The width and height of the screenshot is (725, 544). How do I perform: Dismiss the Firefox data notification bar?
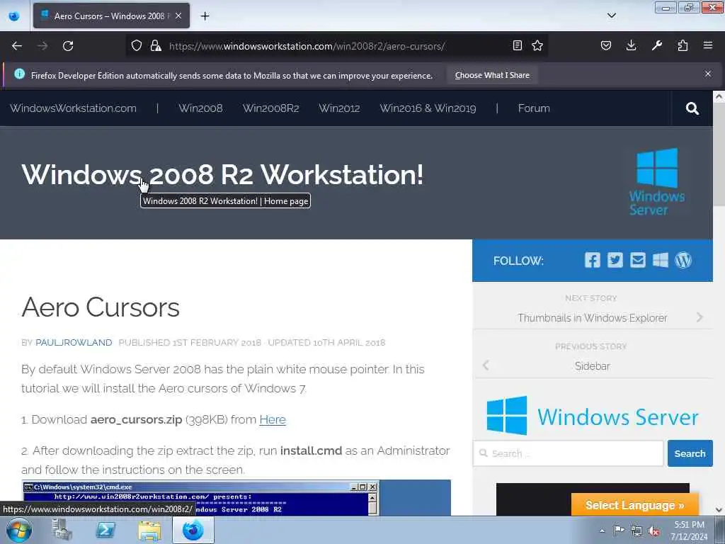[x=708, y=74]
